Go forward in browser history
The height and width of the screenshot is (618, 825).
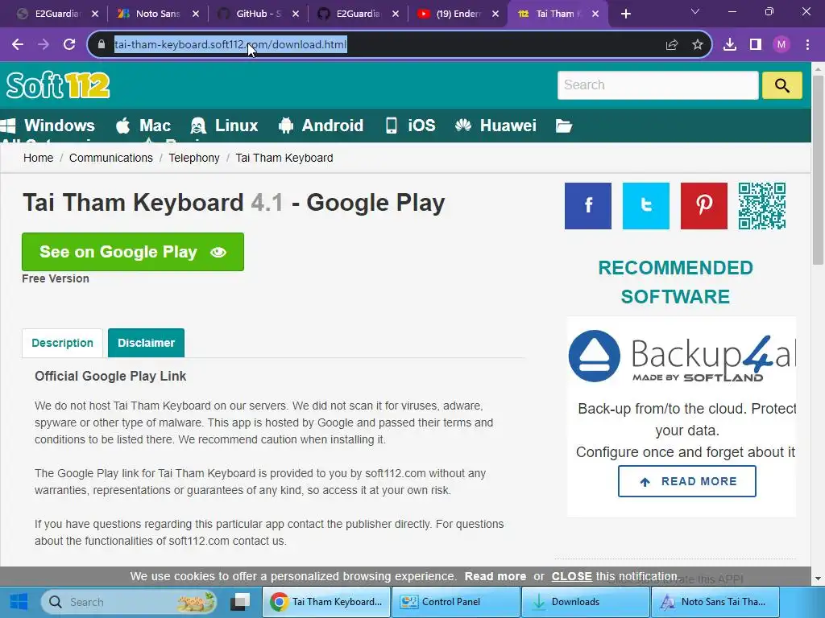point(44,45)
